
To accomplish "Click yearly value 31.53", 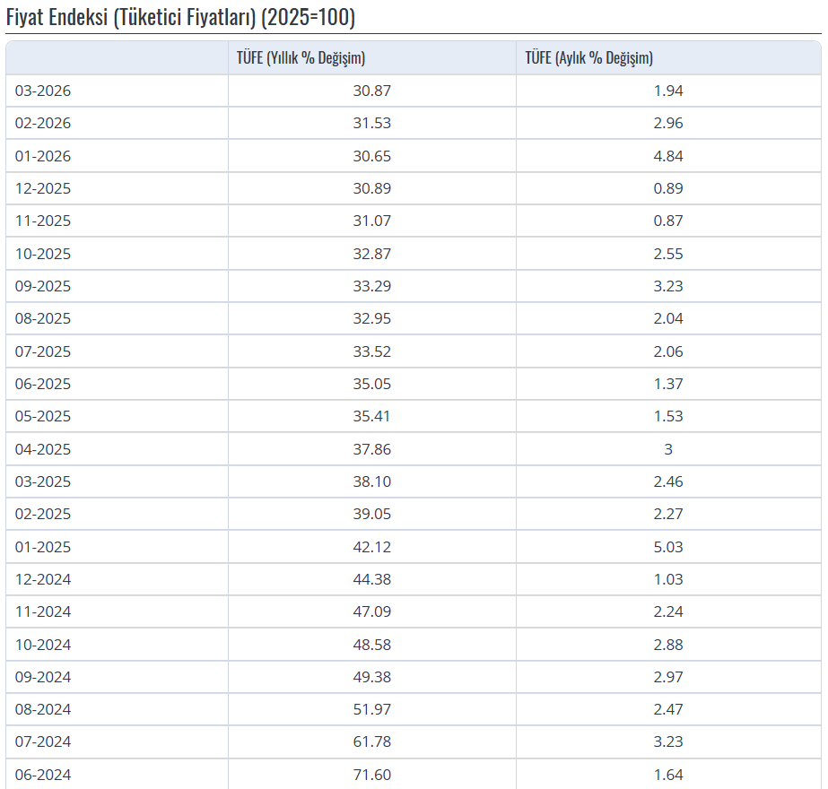I will [x=371, y=123].
